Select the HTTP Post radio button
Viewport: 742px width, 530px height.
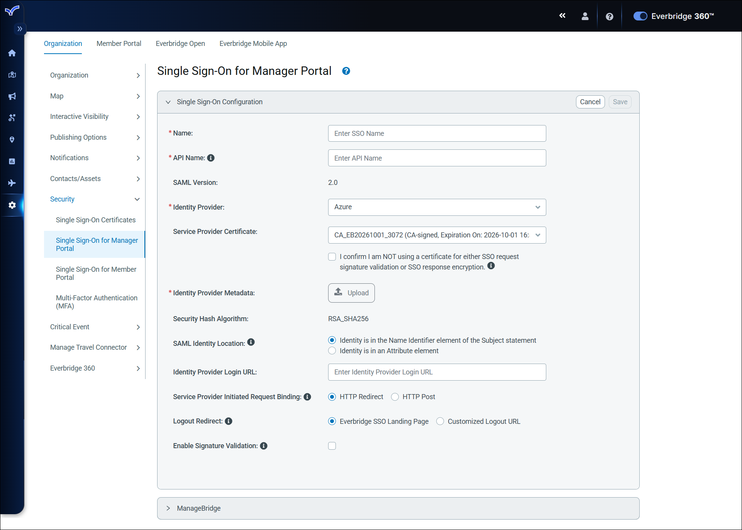(x=395, y=397)
